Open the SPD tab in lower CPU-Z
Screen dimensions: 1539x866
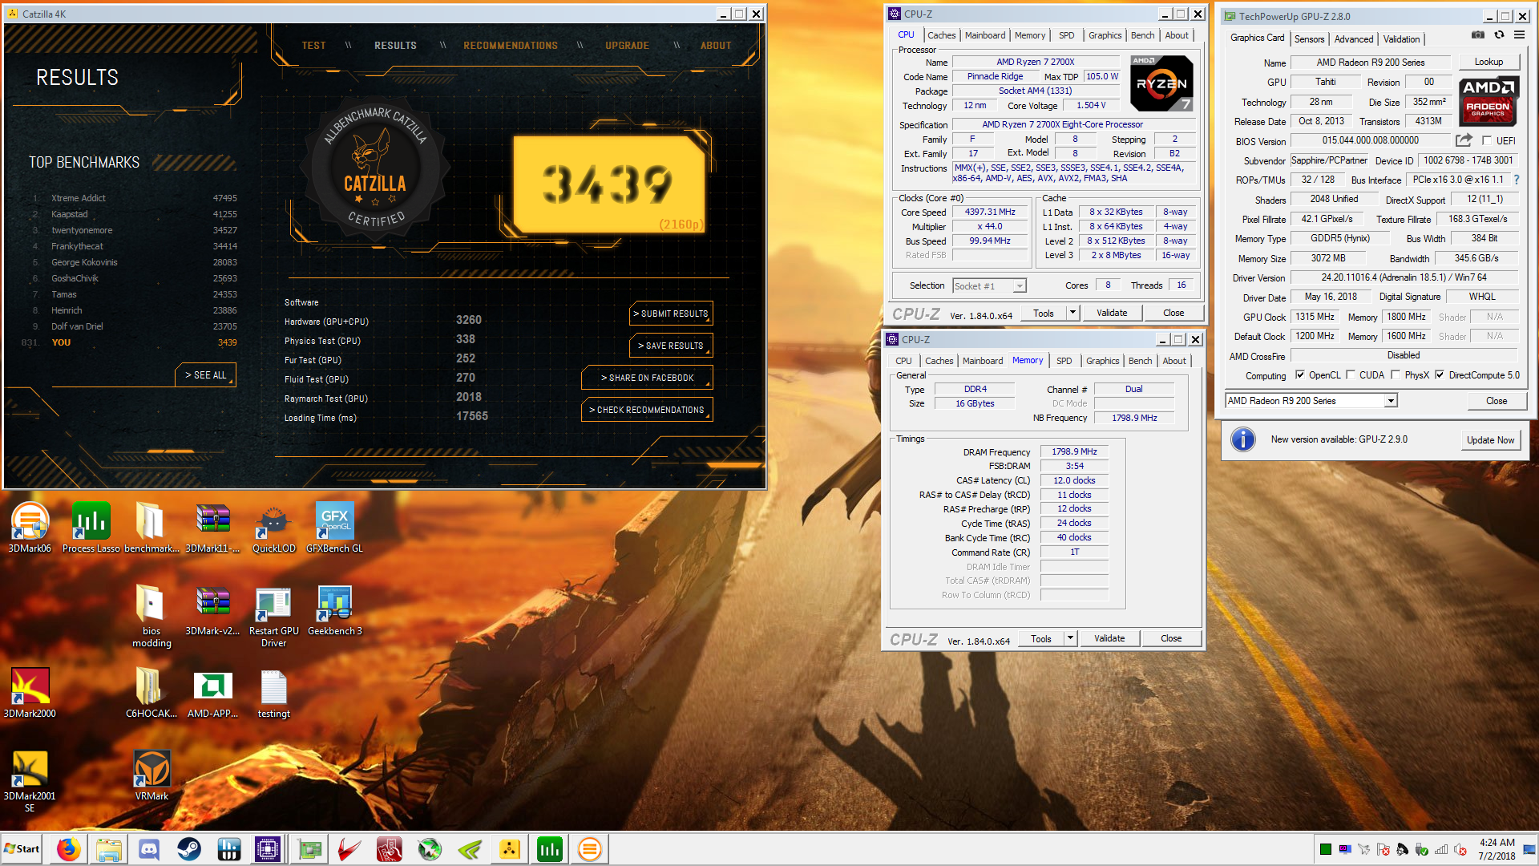[x=1064, y=361]
